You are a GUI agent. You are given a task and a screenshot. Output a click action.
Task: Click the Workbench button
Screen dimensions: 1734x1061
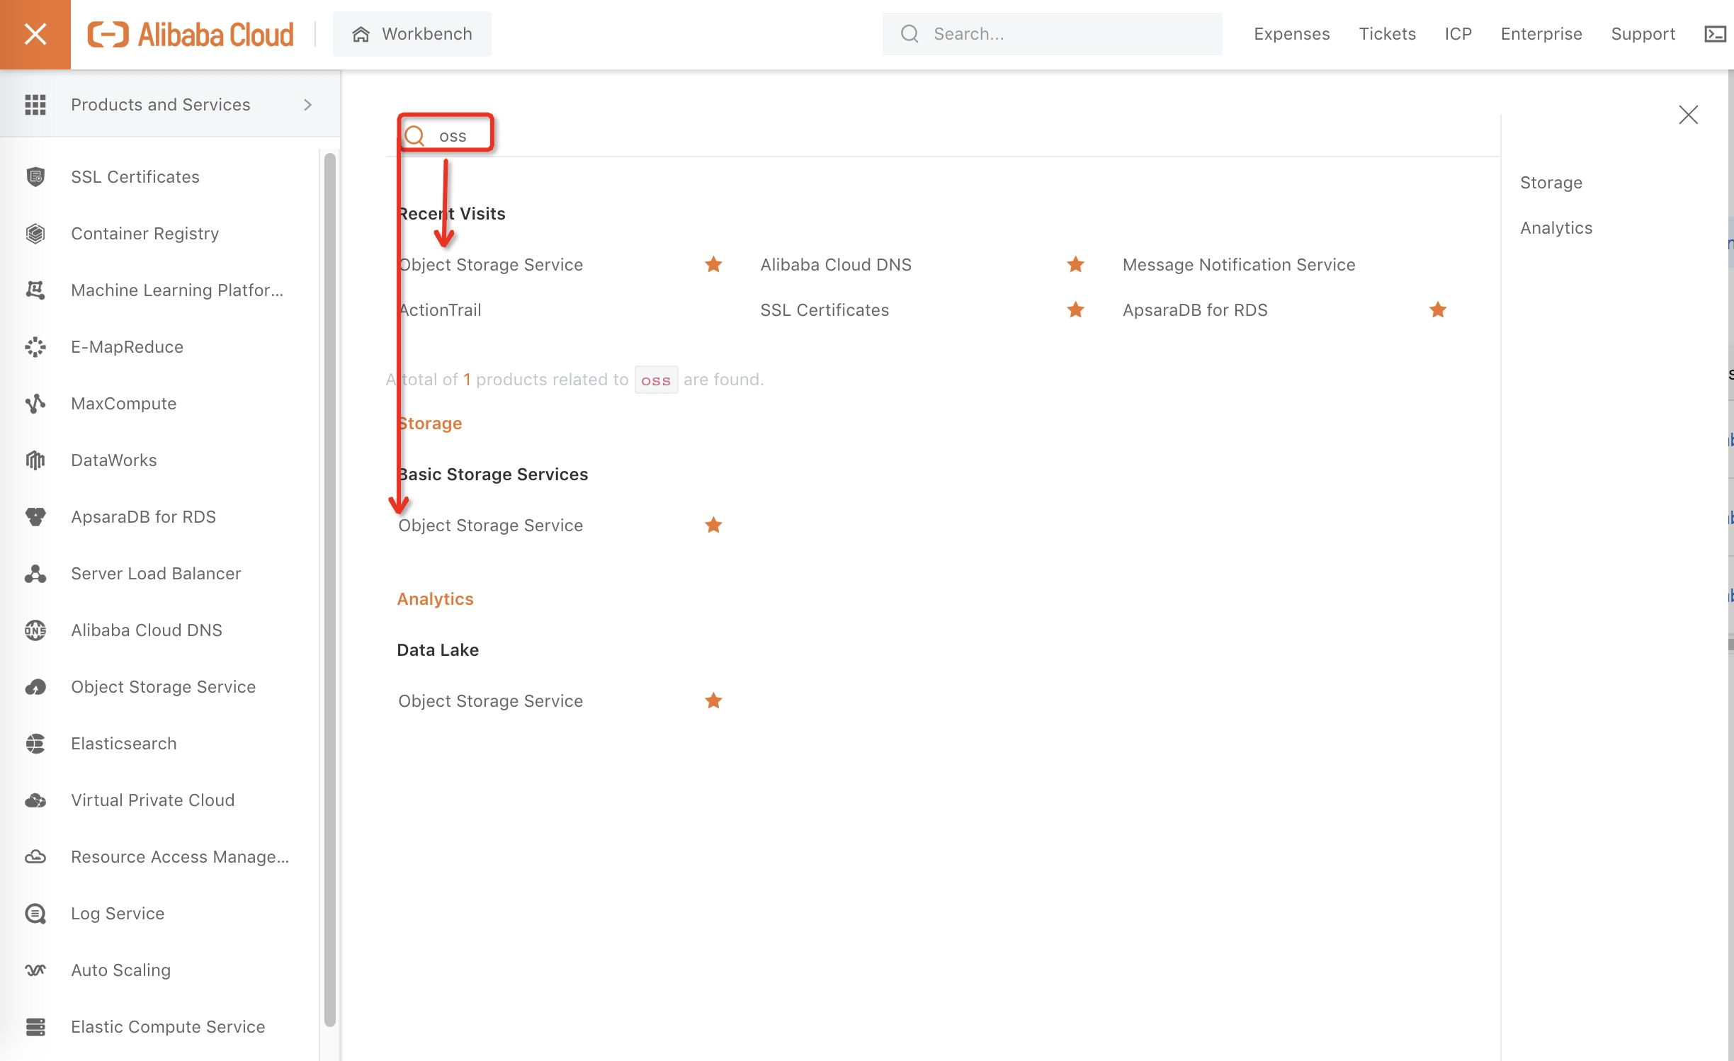coord(412,34)
